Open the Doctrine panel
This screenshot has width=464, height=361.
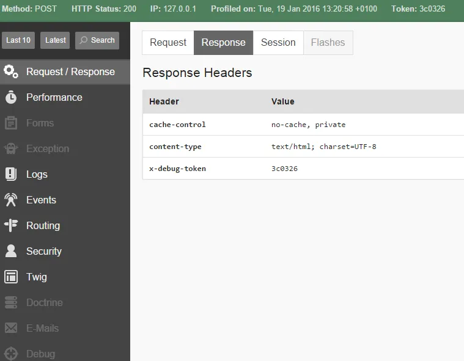coord(65,302)
